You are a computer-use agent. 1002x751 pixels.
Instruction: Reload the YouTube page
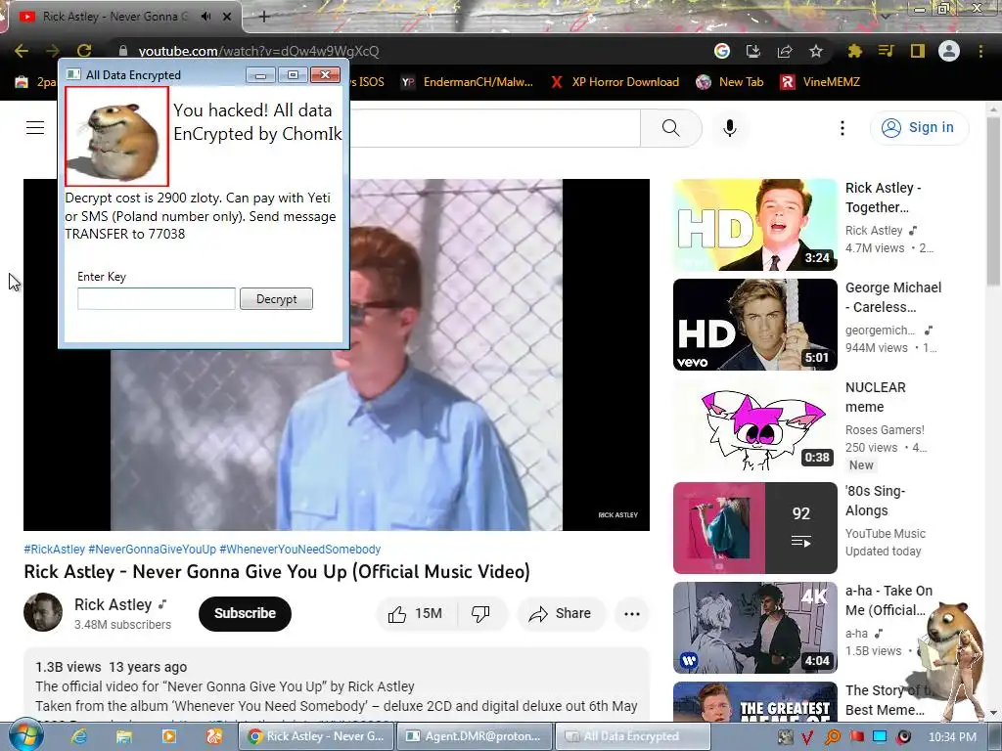pyautogui.click(x=84, y=51)
